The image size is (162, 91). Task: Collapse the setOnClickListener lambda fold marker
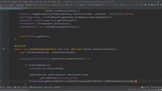pos(9,59)
